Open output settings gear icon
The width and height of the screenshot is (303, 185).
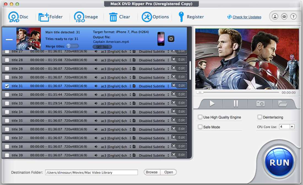pos(171,39)
